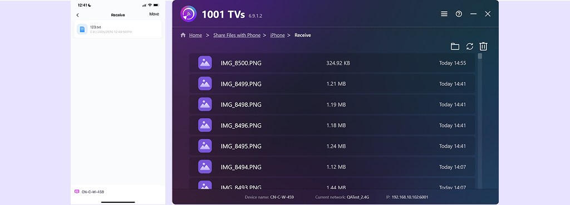Minimize the 1001 TVs window

click(473, 14)
